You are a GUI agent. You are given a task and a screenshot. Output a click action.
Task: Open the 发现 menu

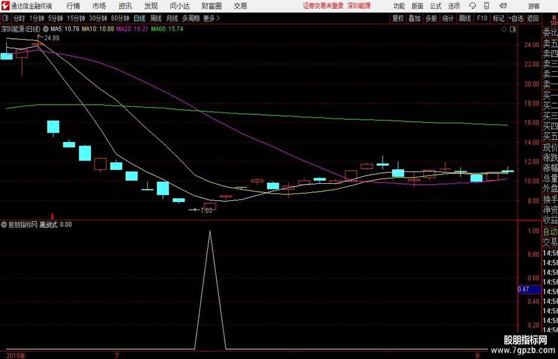[x=151, y=6]
